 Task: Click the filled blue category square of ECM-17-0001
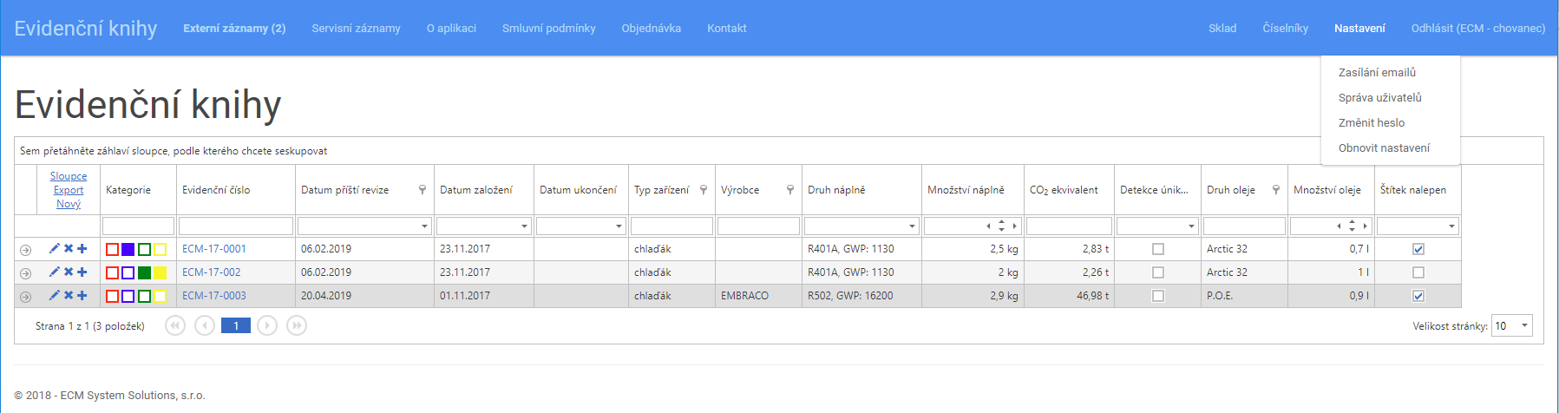point(128,249)
